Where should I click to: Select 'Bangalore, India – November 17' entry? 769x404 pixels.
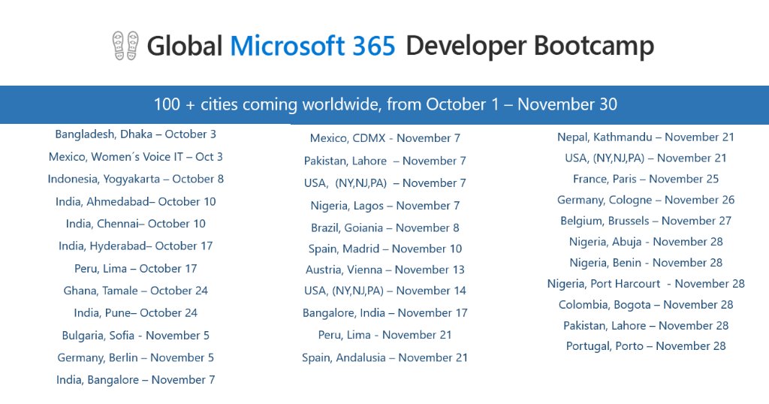[385, 313]
